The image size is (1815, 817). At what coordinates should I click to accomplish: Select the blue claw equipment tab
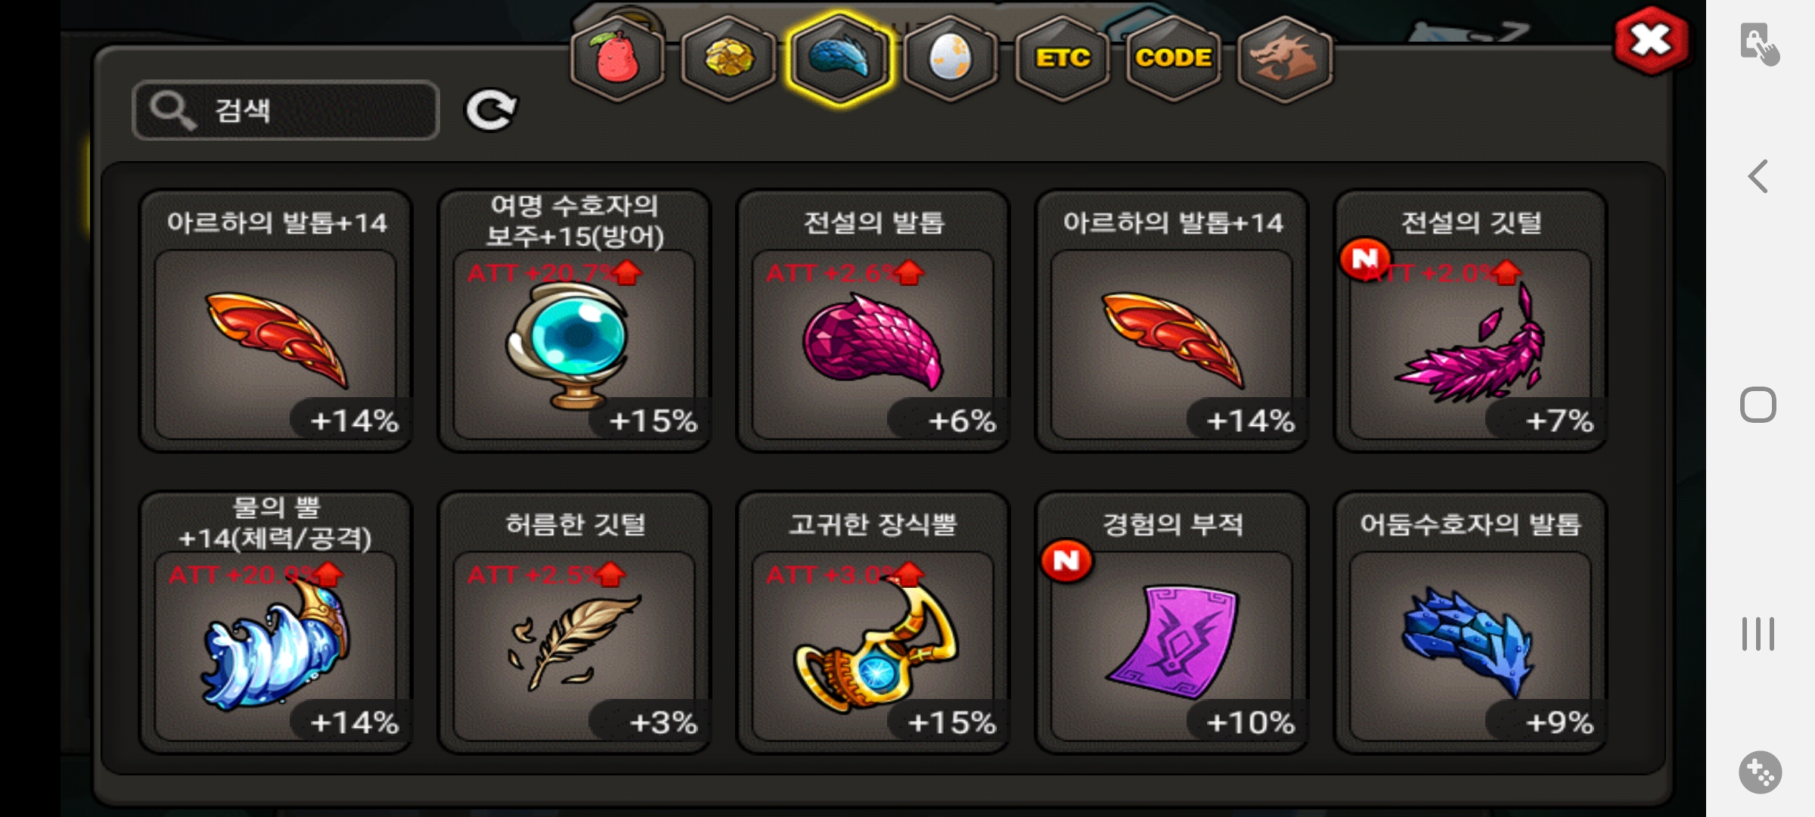[x=839, y=59]
